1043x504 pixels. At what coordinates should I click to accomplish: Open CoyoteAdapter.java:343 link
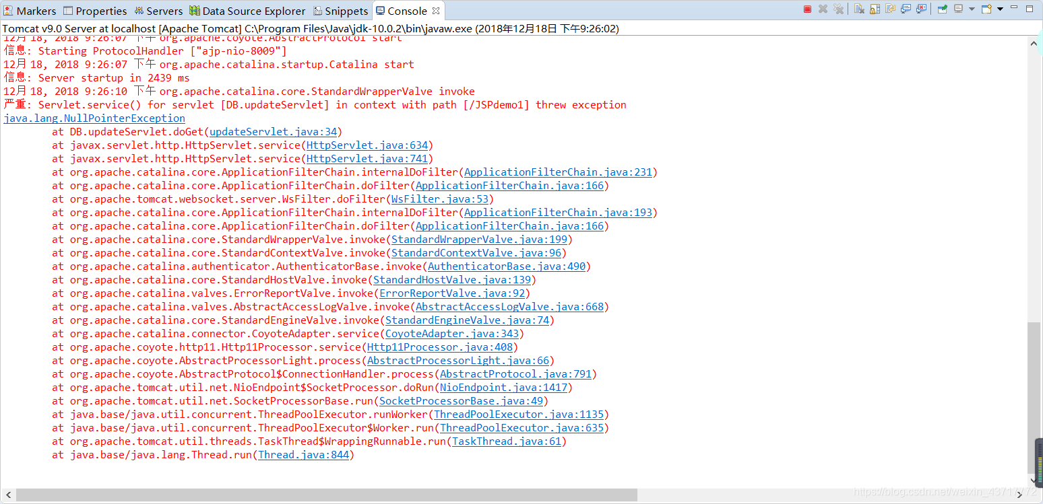[452, 334]
